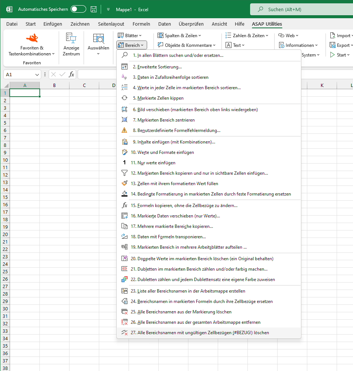Click the rotate icon for Markierte Zellen kippen
Screen dimensions: 353x371
(x=124, y=98)
